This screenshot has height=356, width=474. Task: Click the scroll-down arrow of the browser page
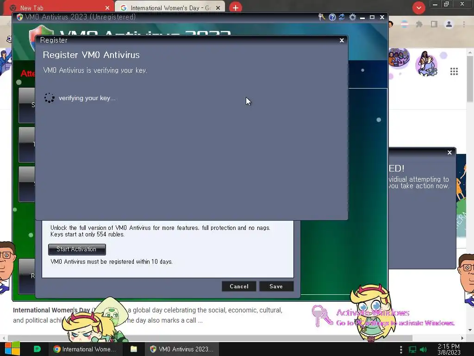coord(470,330)
